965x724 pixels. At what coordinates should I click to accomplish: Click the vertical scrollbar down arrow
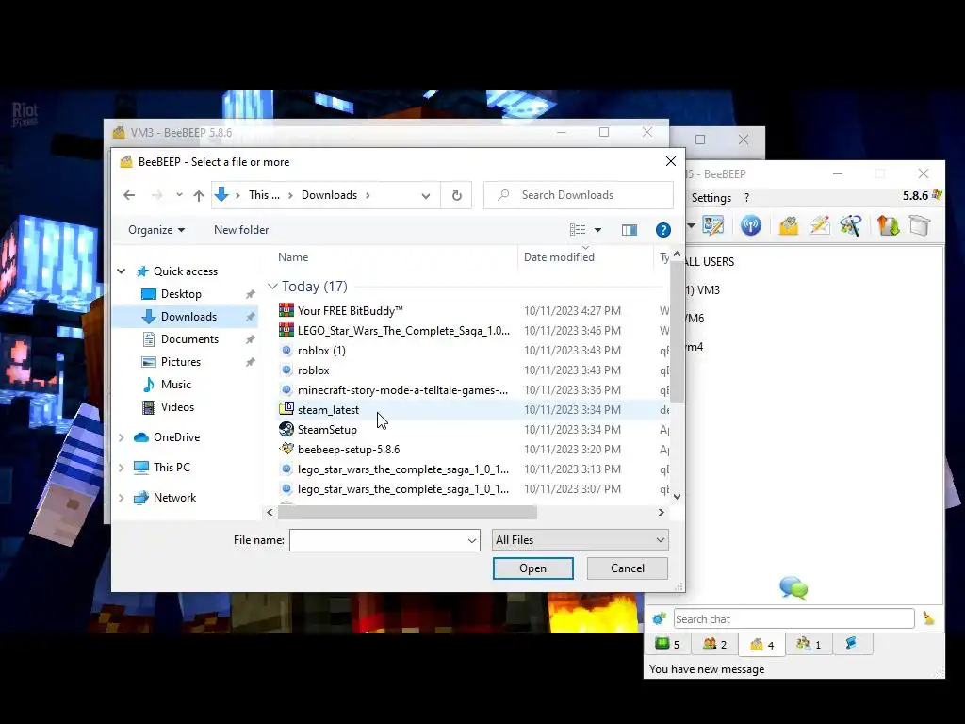677,497
